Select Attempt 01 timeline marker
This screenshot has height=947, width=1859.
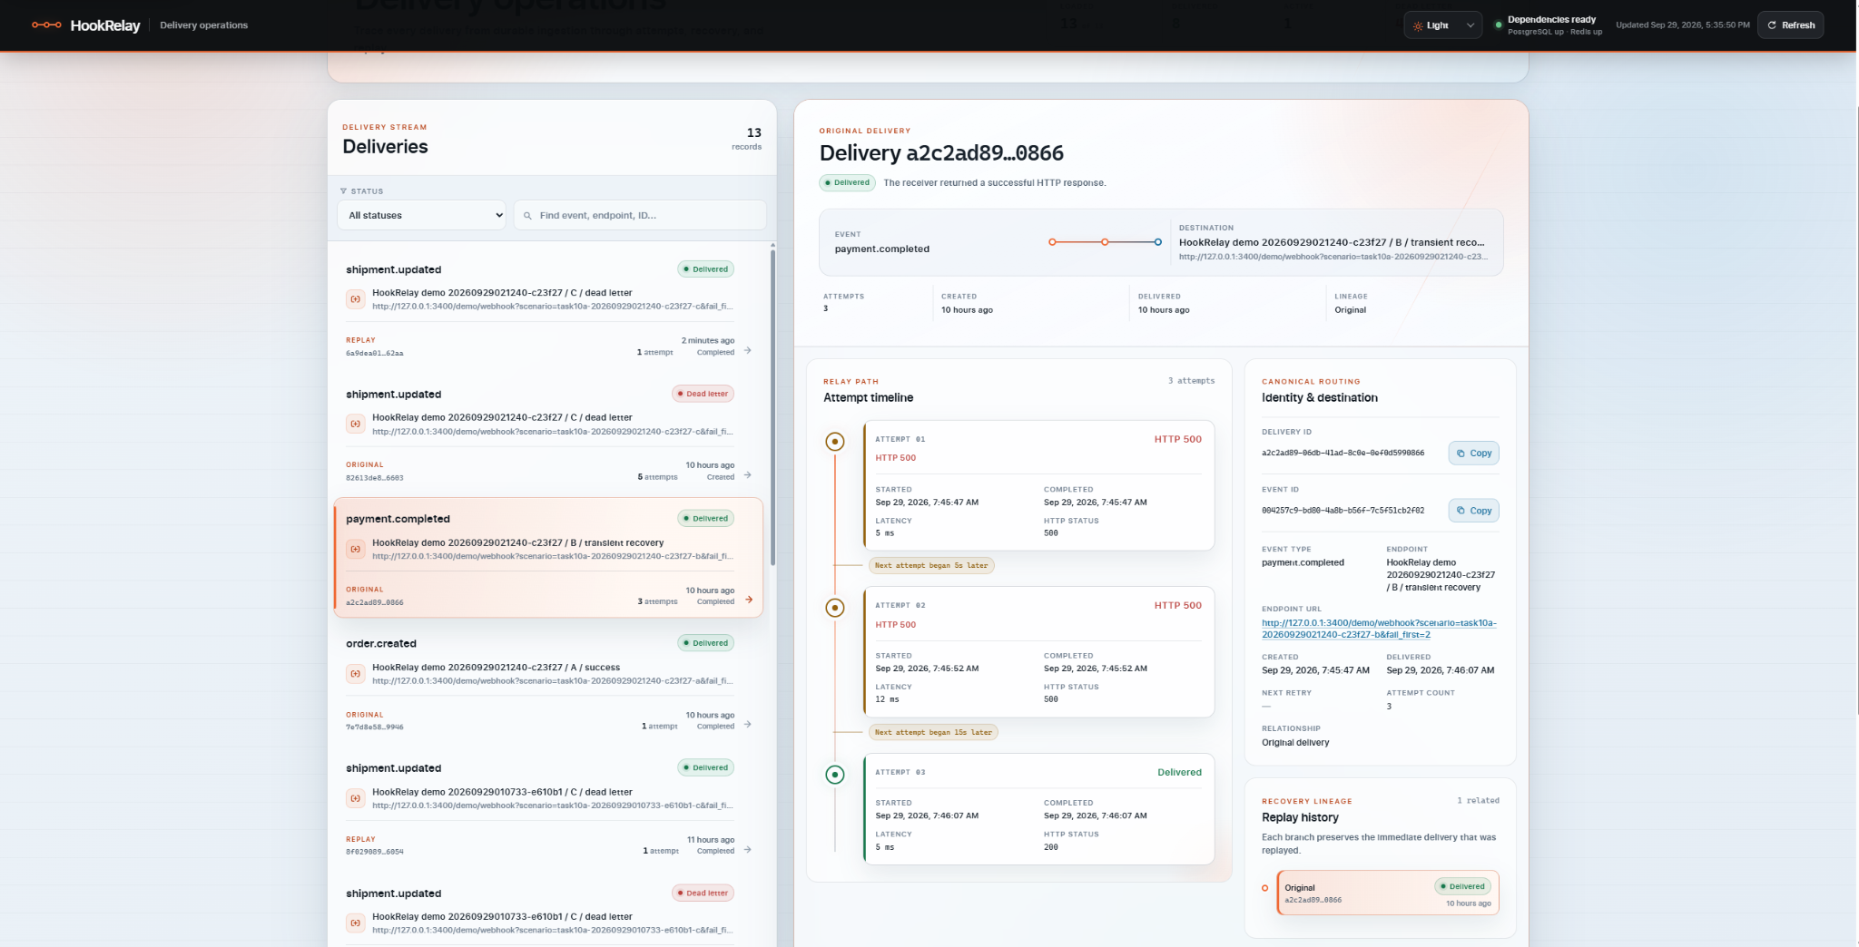(835, 442)
